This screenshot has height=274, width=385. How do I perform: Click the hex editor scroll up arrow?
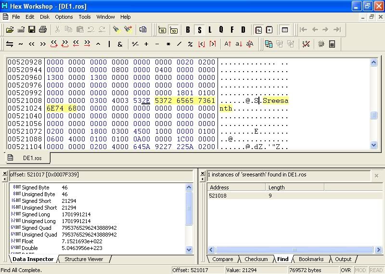[x=373, y=62]
